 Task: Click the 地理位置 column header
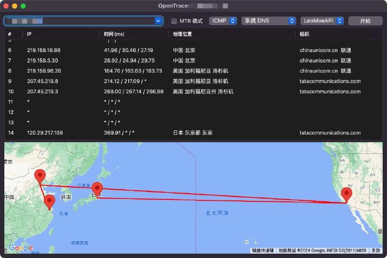[x=182, y=34]
